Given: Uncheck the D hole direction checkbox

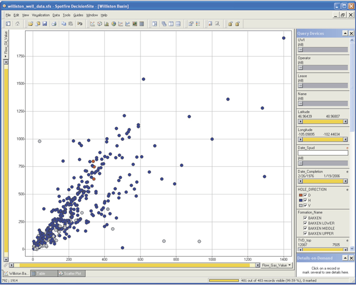Looking at the screenshot, I should [x=305, y=195].
